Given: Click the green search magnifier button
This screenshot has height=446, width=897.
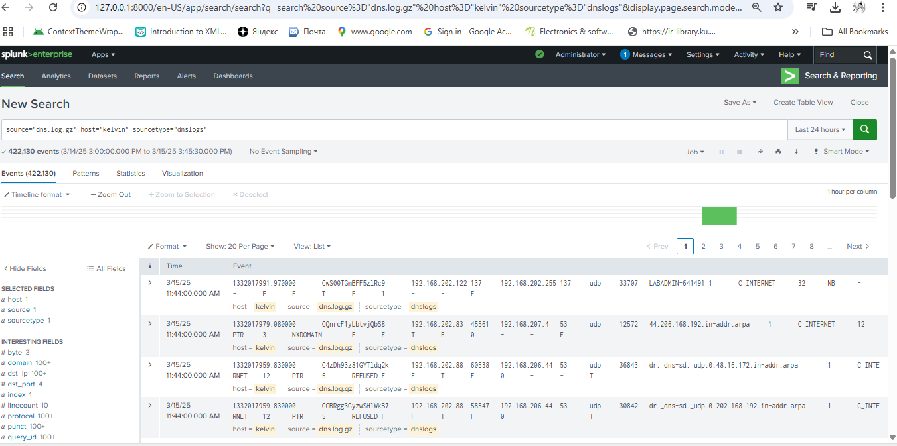Looking at the screenshot, I should 864,130.
